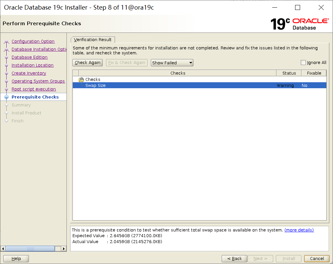Open the Show Failed dropdown
This screenshot has height=264, width=333.
tap(172, 63)
